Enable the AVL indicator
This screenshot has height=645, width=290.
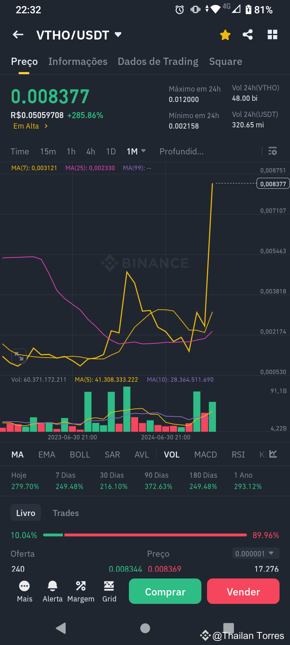click(141, 455)
